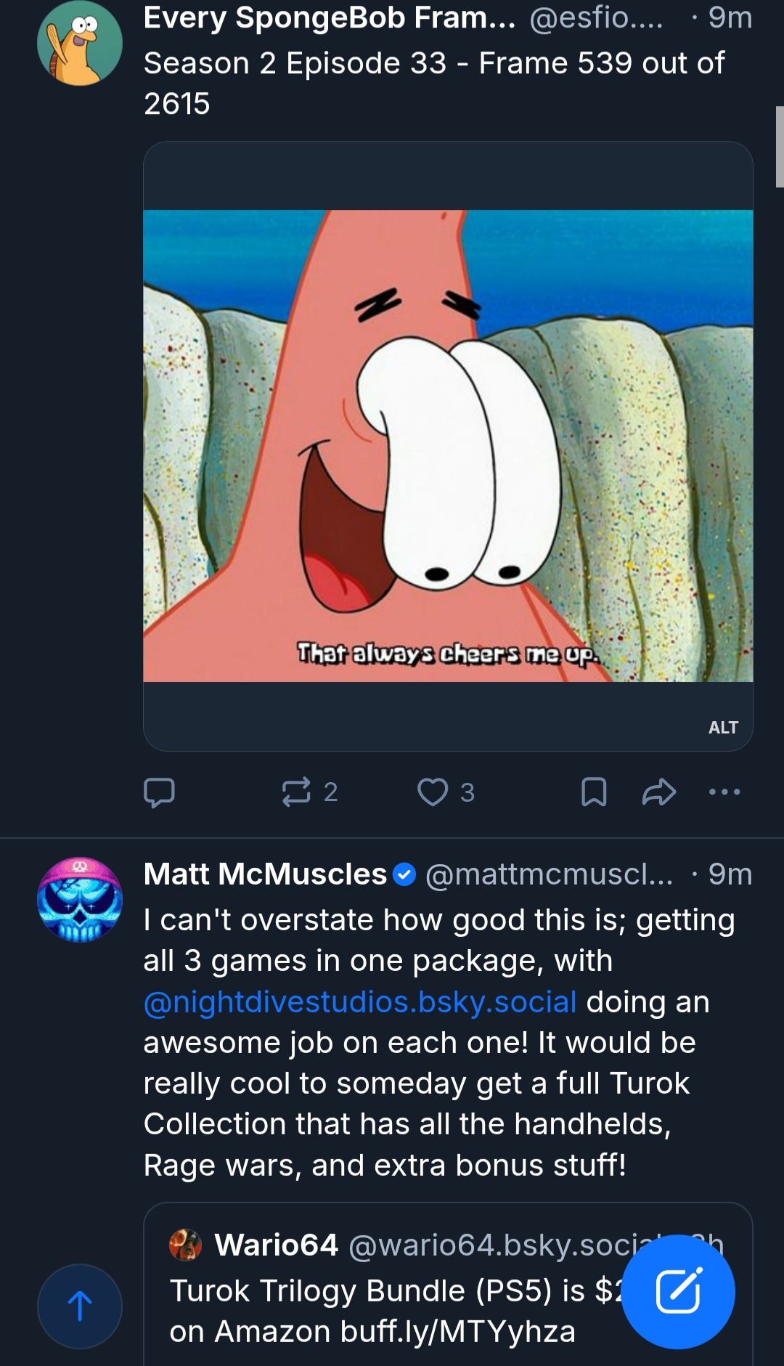The width and height of the screenshot is (784, 1366).
Task: Tap the Wario64 small avatar
Action: point(185,1245)
